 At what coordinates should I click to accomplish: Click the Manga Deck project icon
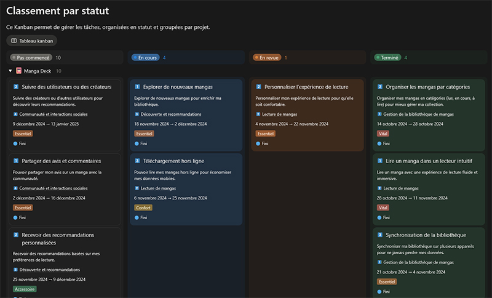coord(19,71)
